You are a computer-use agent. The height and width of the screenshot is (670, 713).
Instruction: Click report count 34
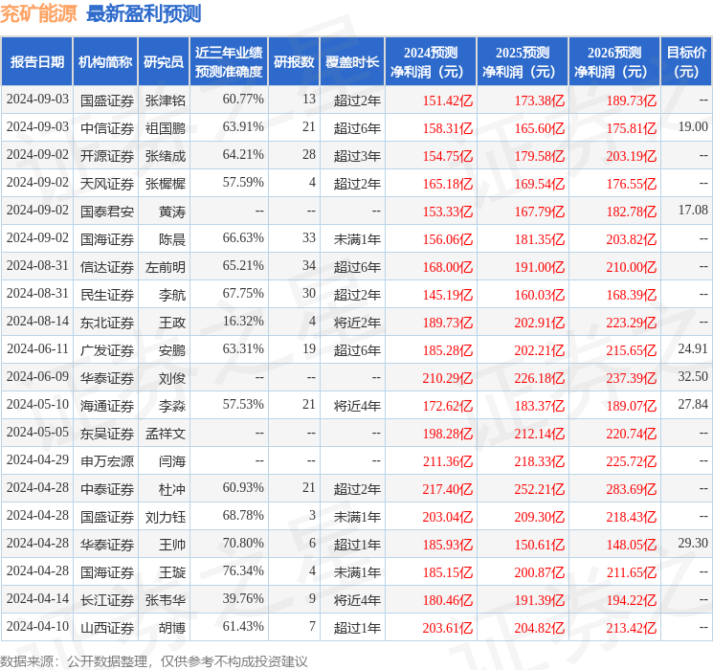pos(309,265)
